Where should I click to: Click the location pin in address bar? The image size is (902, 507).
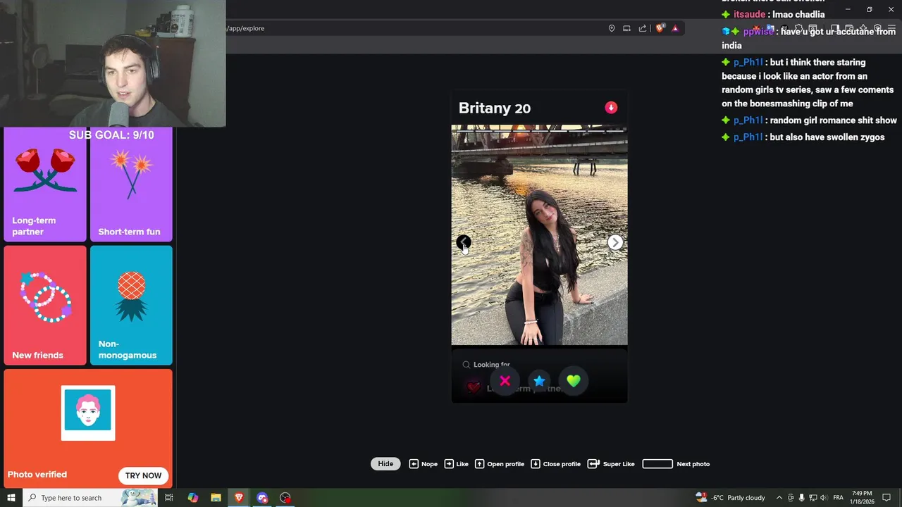click(612, 28)
